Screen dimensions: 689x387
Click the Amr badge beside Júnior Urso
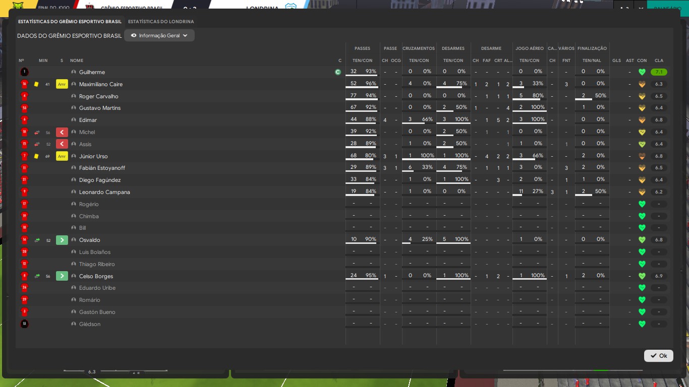(62, 156)
